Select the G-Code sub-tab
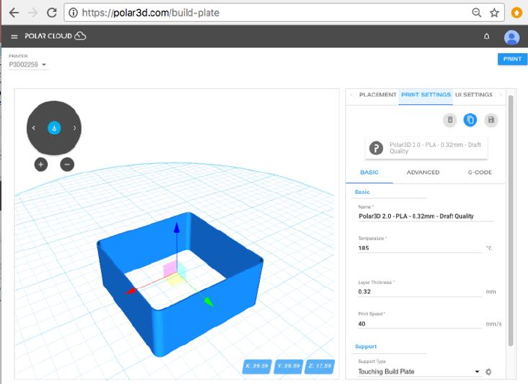This screenshot has height=384, width=528. click(x=479, y=172)
